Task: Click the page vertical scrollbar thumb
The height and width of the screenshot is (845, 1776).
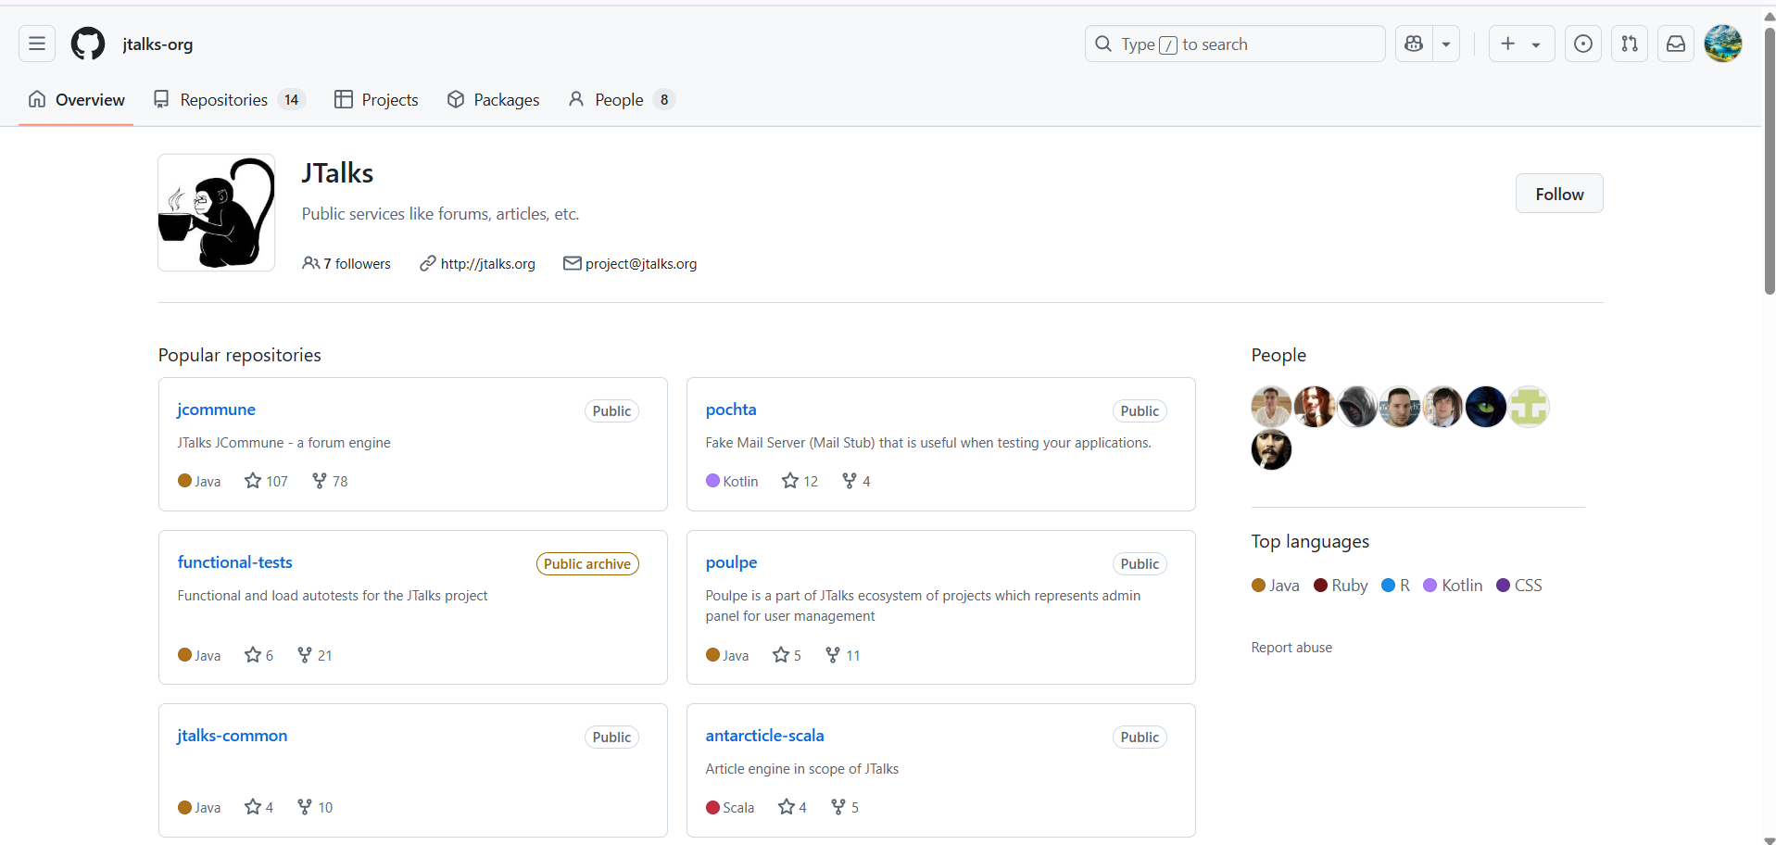Action: (1770, 162)
